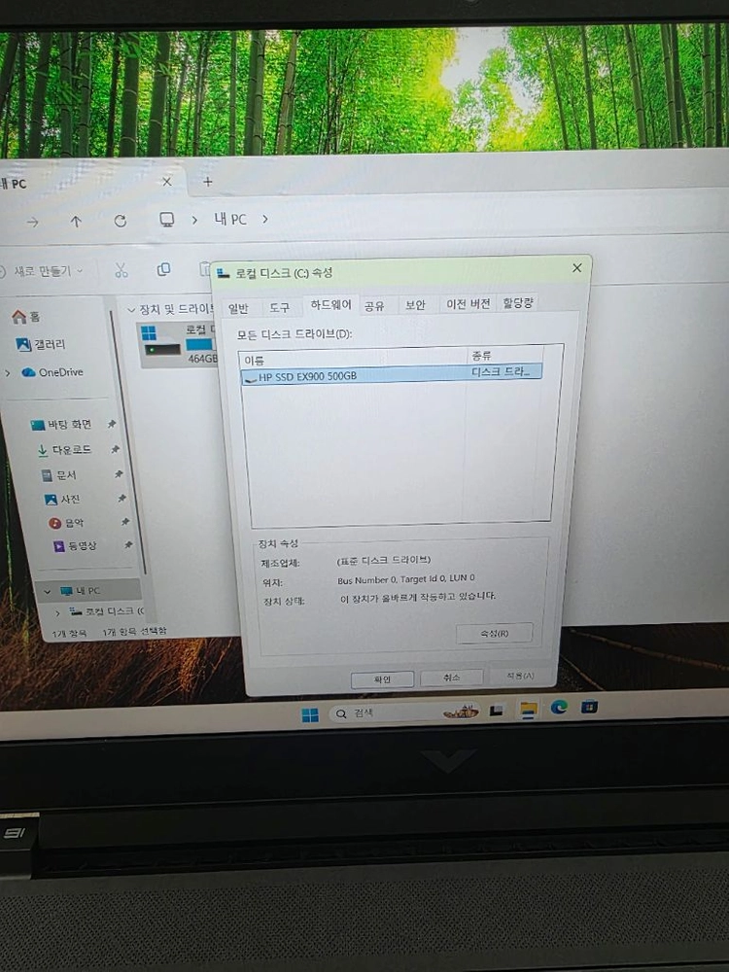Open File Explorer from the taskbar

click(x=528, y=710)
